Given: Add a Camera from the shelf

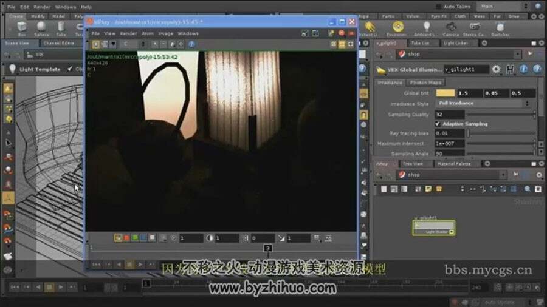Looking at the screenshot, I should click(x=451, y=29).
